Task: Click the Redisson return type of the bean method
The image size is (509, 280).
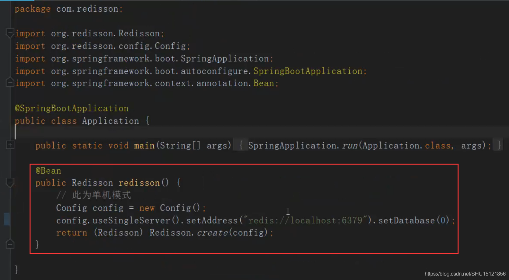Action: (92, 183)
